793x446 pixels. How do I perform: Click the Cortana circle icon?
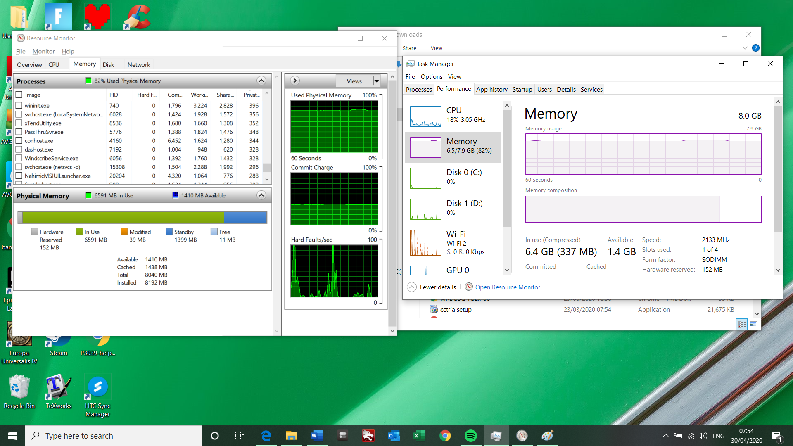point(214,436)
